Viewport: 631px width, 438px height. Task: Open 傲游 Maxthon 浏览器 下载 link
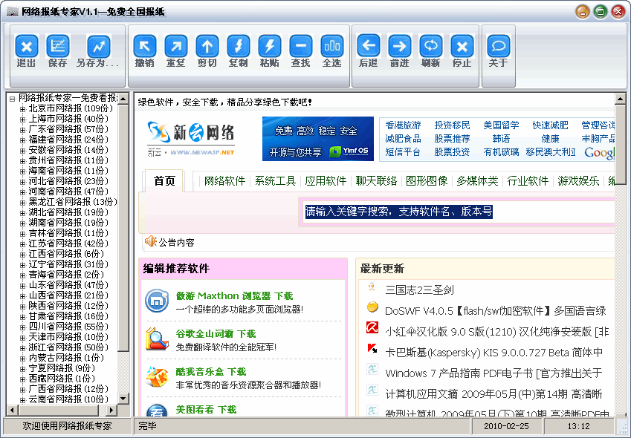234,295
